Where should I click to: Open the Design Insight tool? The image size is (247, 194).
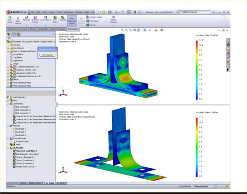click(95, 17)
